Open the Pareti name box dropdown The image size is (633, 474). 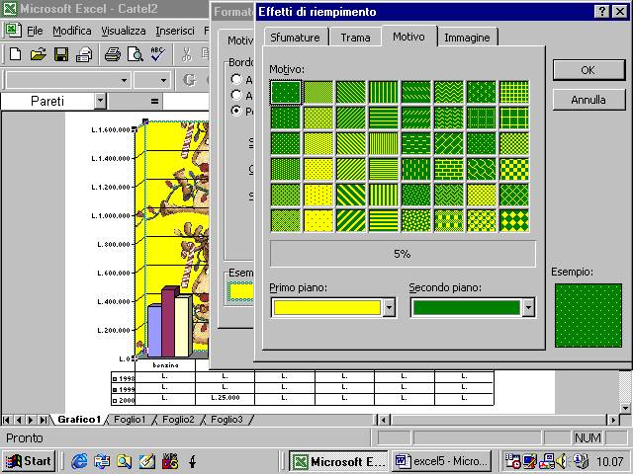point(100,101)
